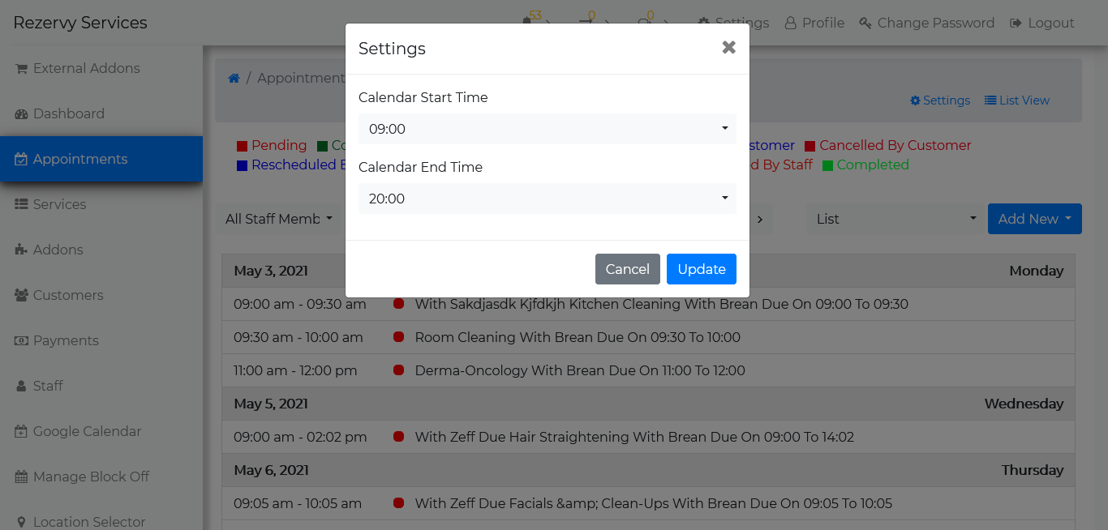This screenshot has height=530, width=1108.
Task: Switch to List View using its icon
Action: [x=990, y=100]
